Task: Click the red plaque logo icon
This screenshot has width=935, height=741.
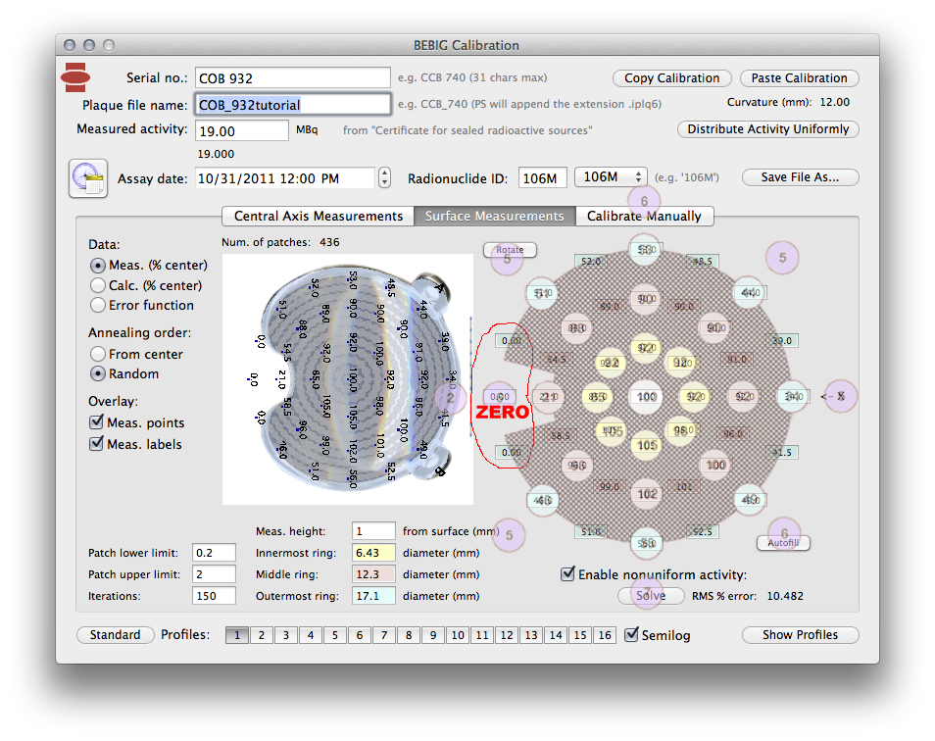Action: 76,75
